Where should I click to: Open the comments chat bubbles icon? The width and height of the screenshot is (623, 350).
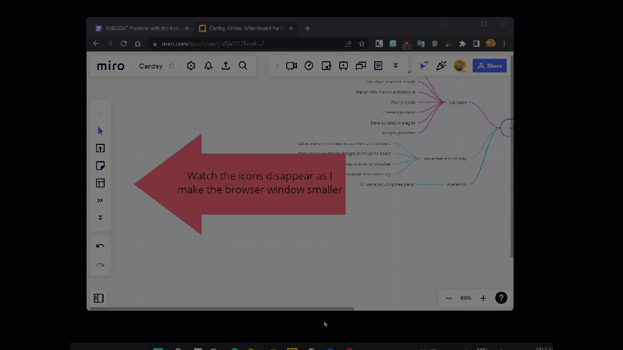361,66
